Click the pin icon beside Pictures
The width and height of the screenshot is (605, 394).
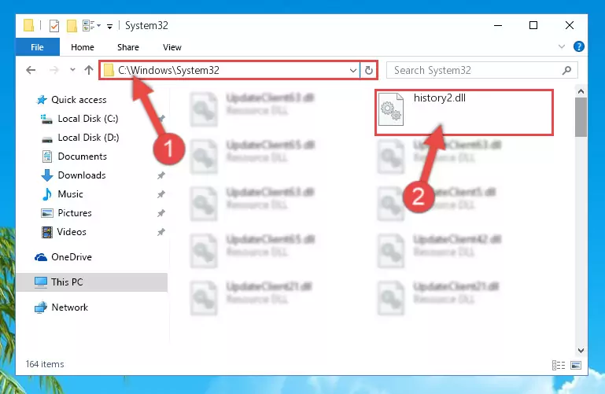click(161, 213)
